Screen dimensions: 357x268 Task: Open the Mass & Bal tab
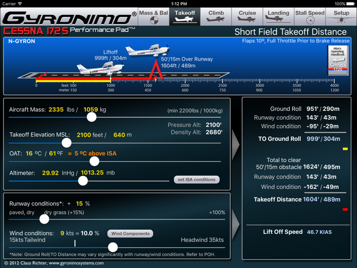coord(154,17)
